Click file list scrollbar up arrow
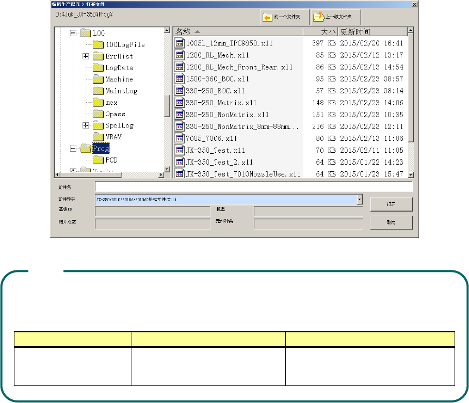Image resolution: width=469 pixels, height=403 pixels. coord(411,30)
